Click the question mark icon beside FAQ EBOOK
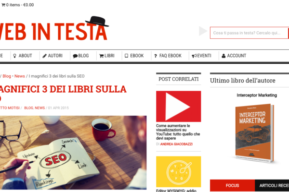 (156, 56)
